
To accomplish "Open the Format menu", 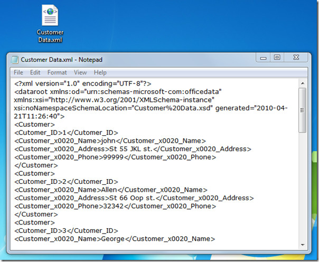I will (57, 72).
